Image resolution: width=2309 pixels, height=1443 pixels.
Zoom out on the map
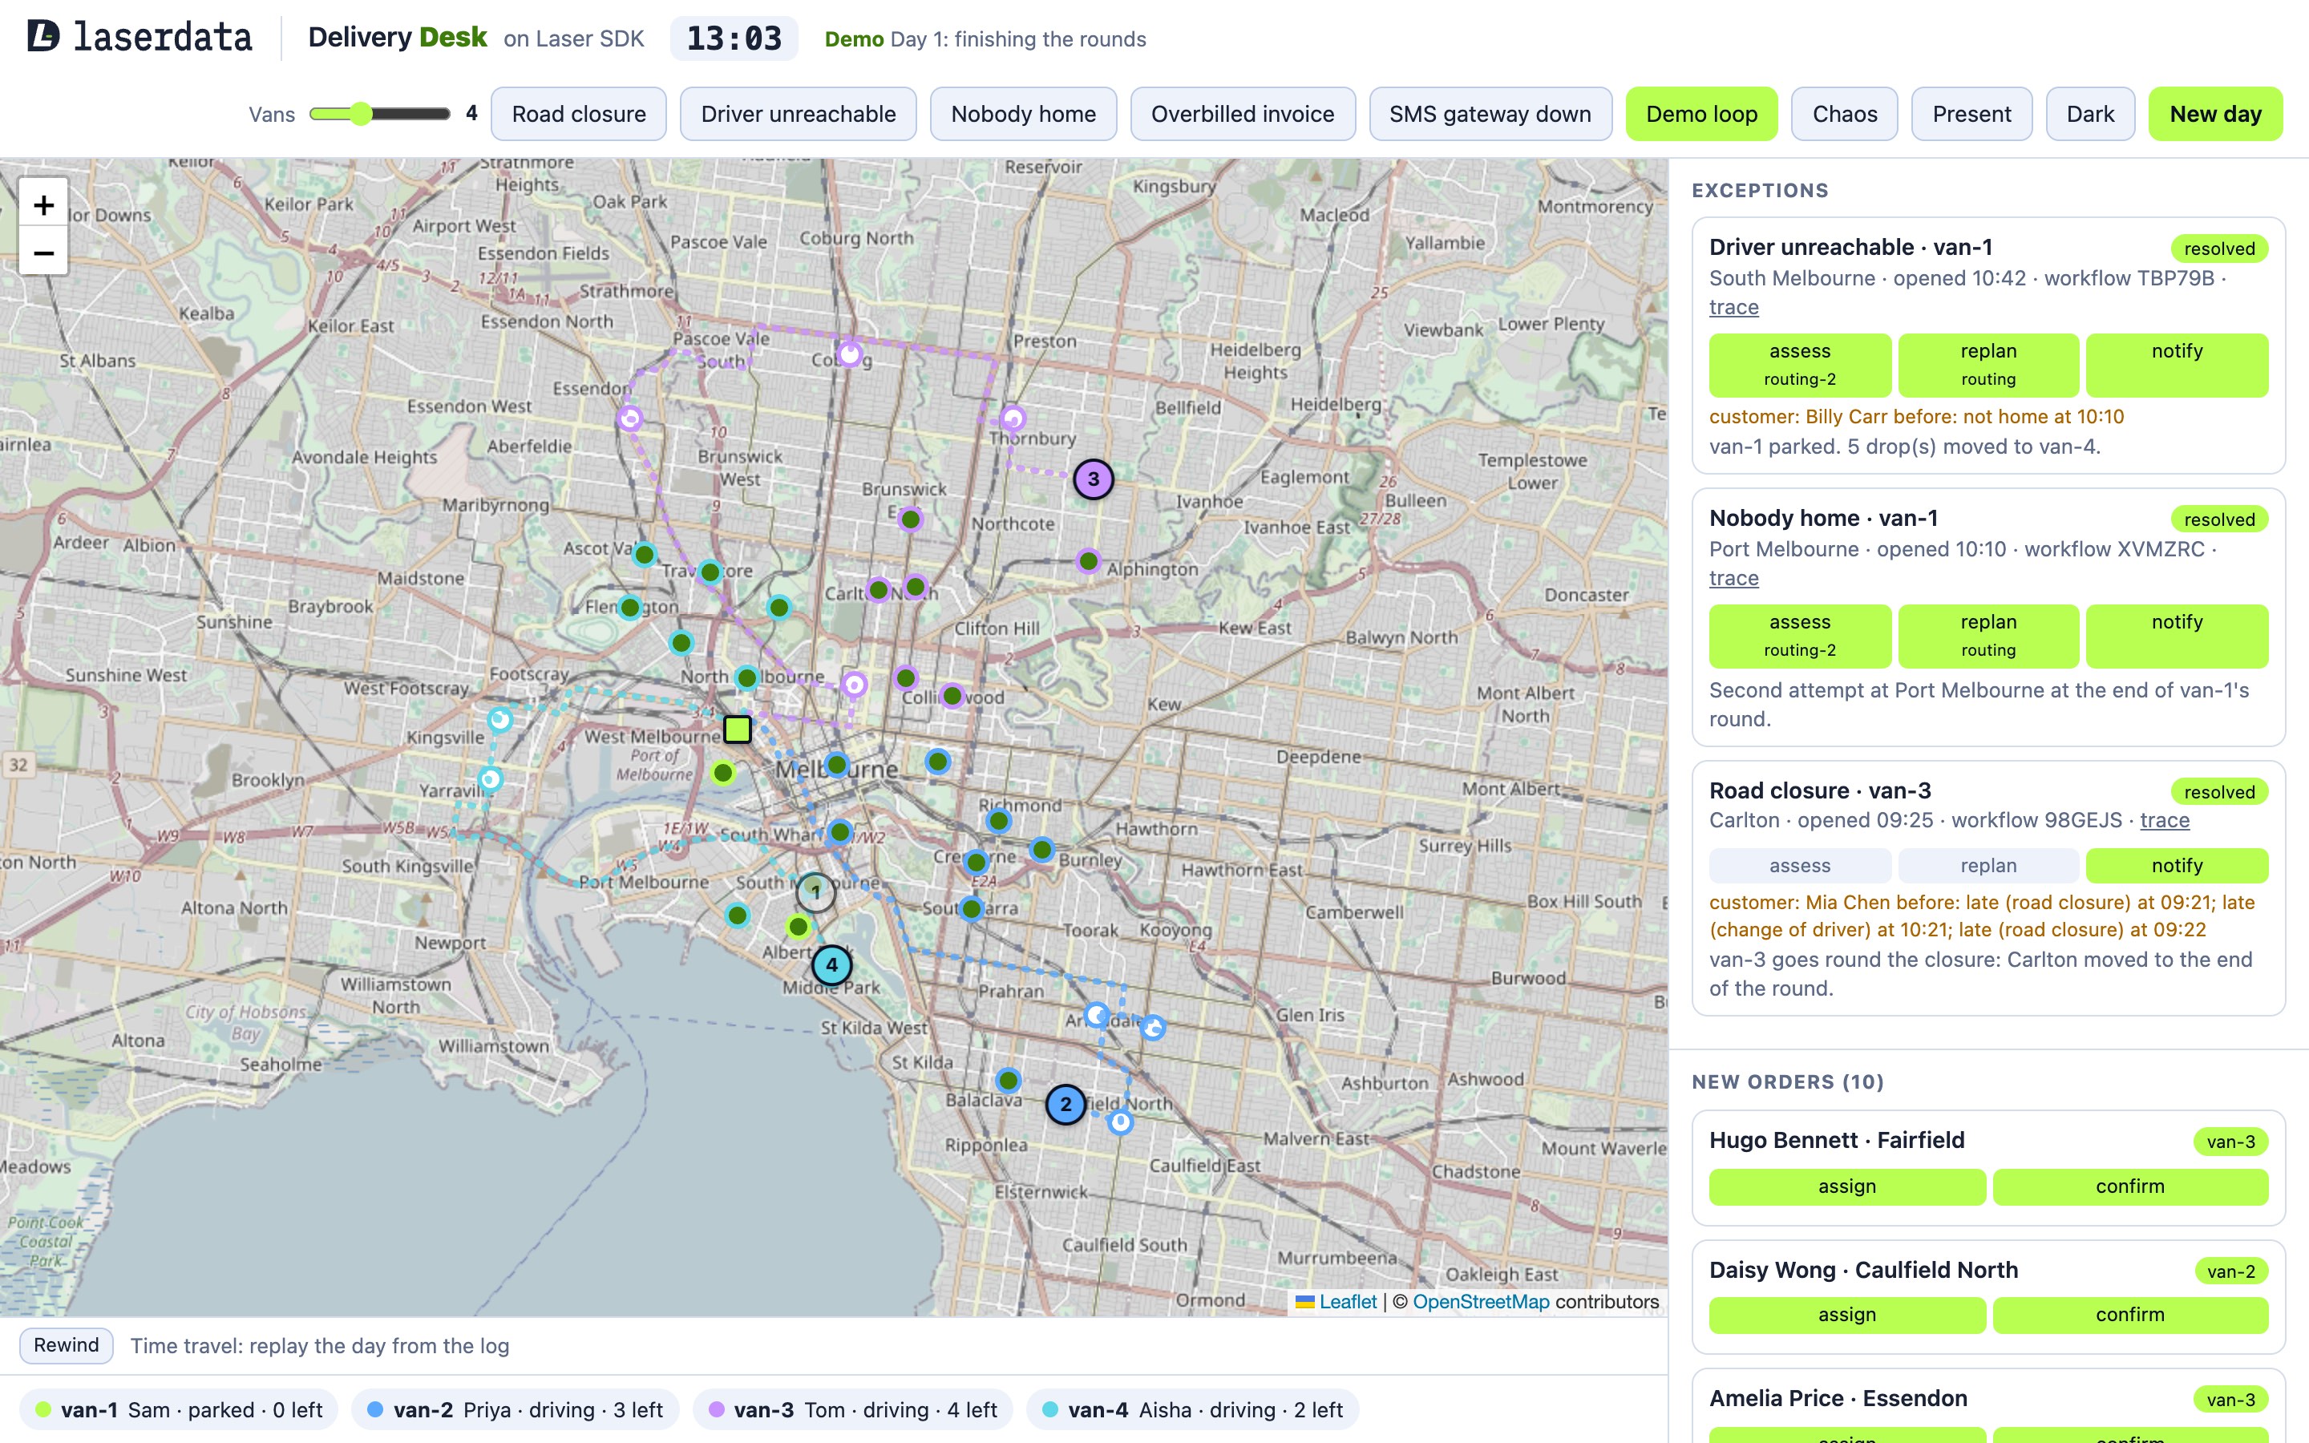(x=43, y=253)
